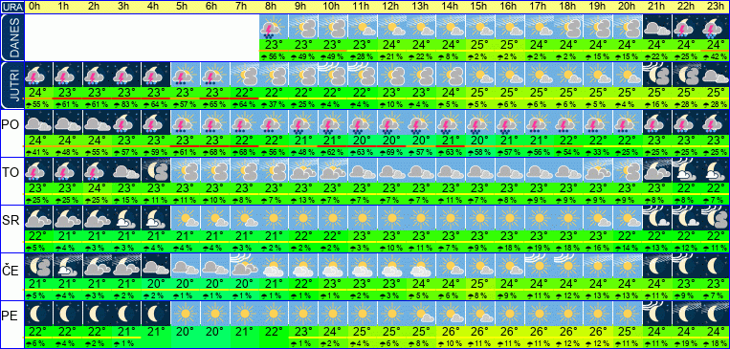This screenshot has height=349, width=730.
Task: Click the PE 0h crescent moon icon
Action: [x=37, y=314]
